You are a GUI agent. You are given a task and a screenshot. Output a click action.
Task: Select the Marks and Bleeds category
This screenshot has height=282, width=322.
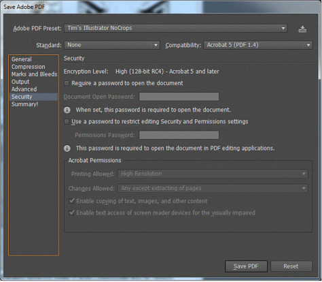tap(34, 74)
